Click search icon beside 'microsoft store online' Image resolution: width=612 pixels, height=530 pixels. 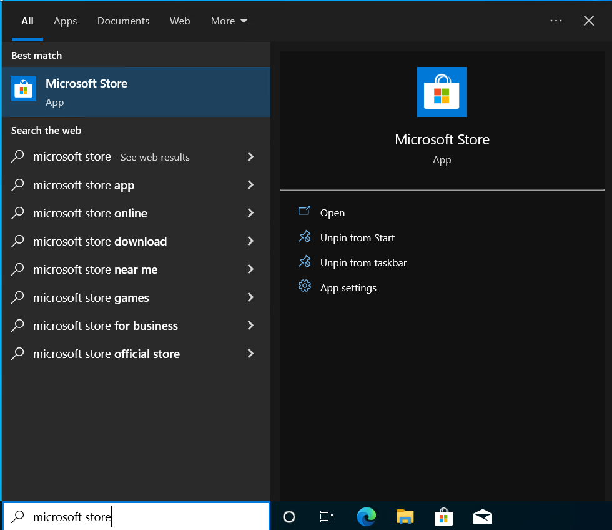click(x=18, y=213)
